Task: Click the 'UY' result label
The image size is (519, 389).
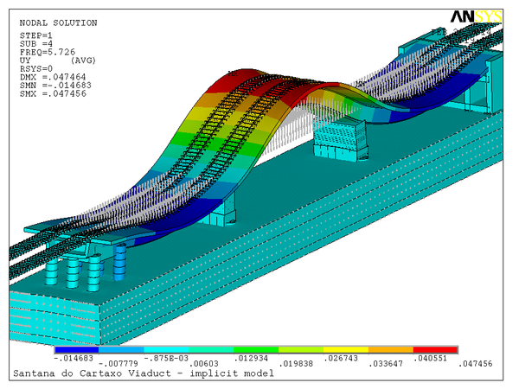Action: [x=25, y=61]
